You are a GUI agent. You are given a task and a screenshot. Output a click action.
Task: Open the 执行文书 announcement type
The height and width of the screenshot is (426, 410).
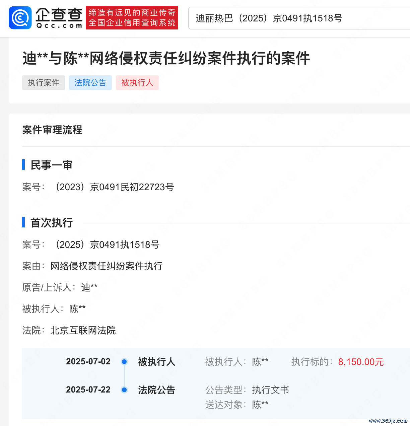[270, 390]
